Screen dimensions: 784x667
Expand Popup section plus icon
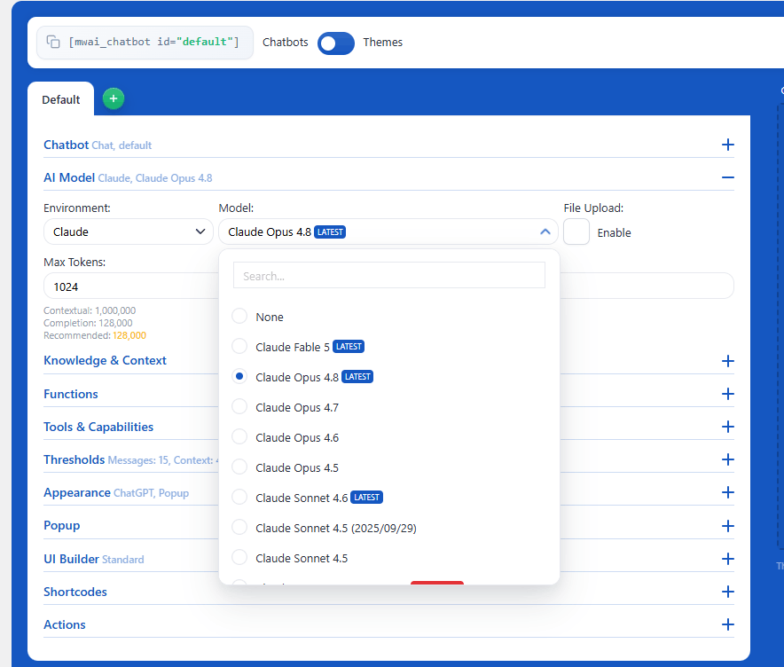pos(727,526)
